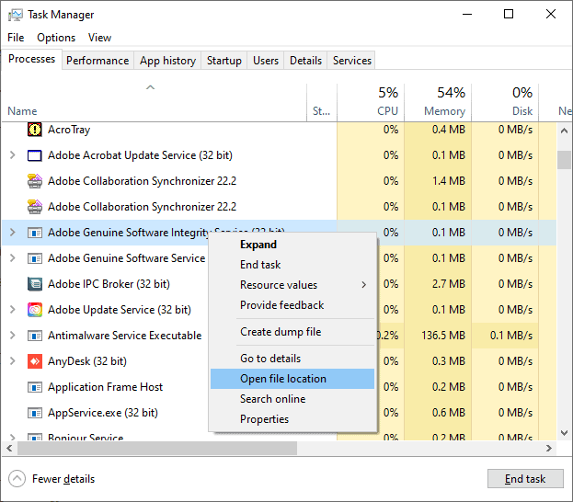Click the horizontal scrollbar right arrow

point(549,449)
